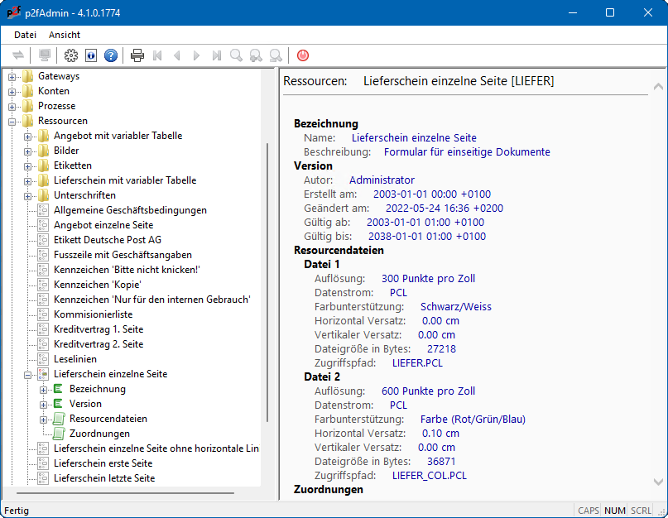The image size is (668, 518).
Task: Expand the Gateways tree node
Action: [12, 76]
